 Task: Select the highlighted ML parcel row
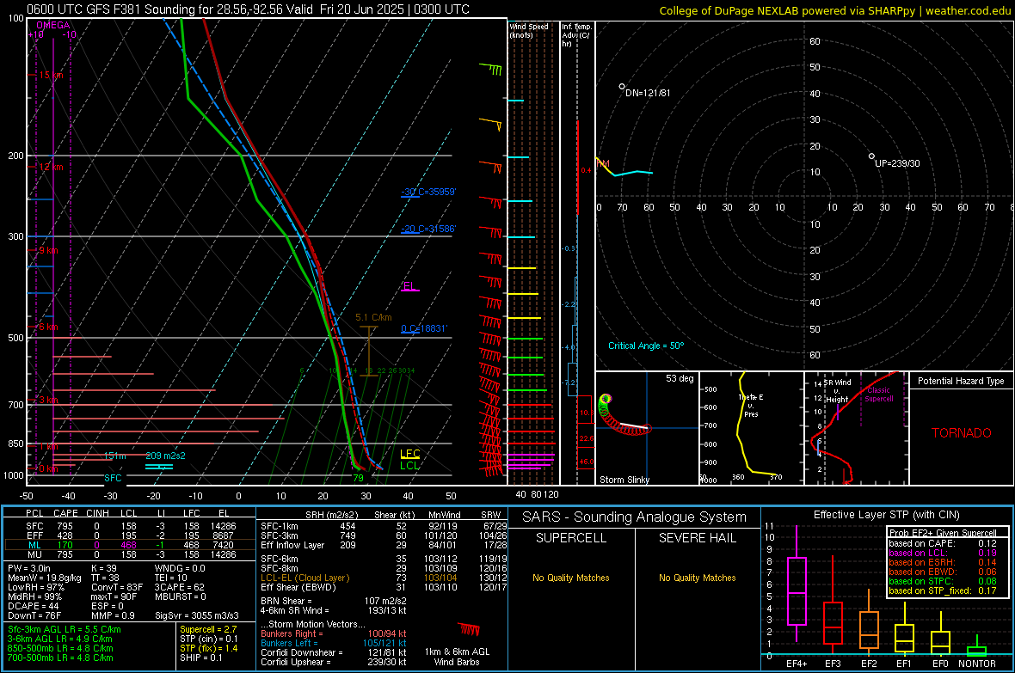pyautogui.click(x=130, y=545)
